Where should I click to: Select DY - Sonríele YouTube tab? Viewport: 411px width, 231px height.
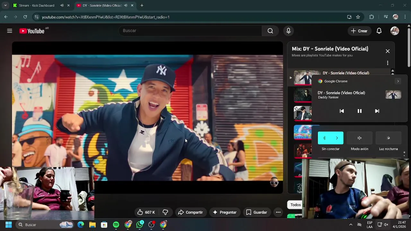point(102,5)
